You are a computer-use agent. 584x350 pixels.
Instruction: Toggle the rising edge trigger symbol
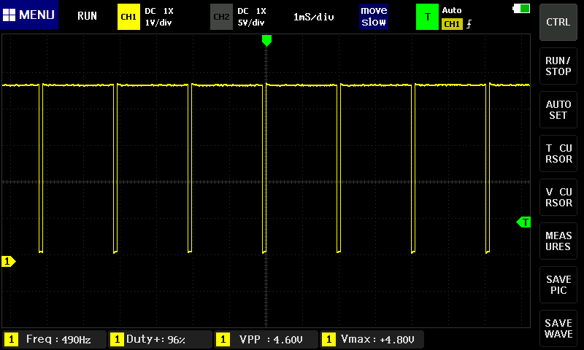click(469, 24)
